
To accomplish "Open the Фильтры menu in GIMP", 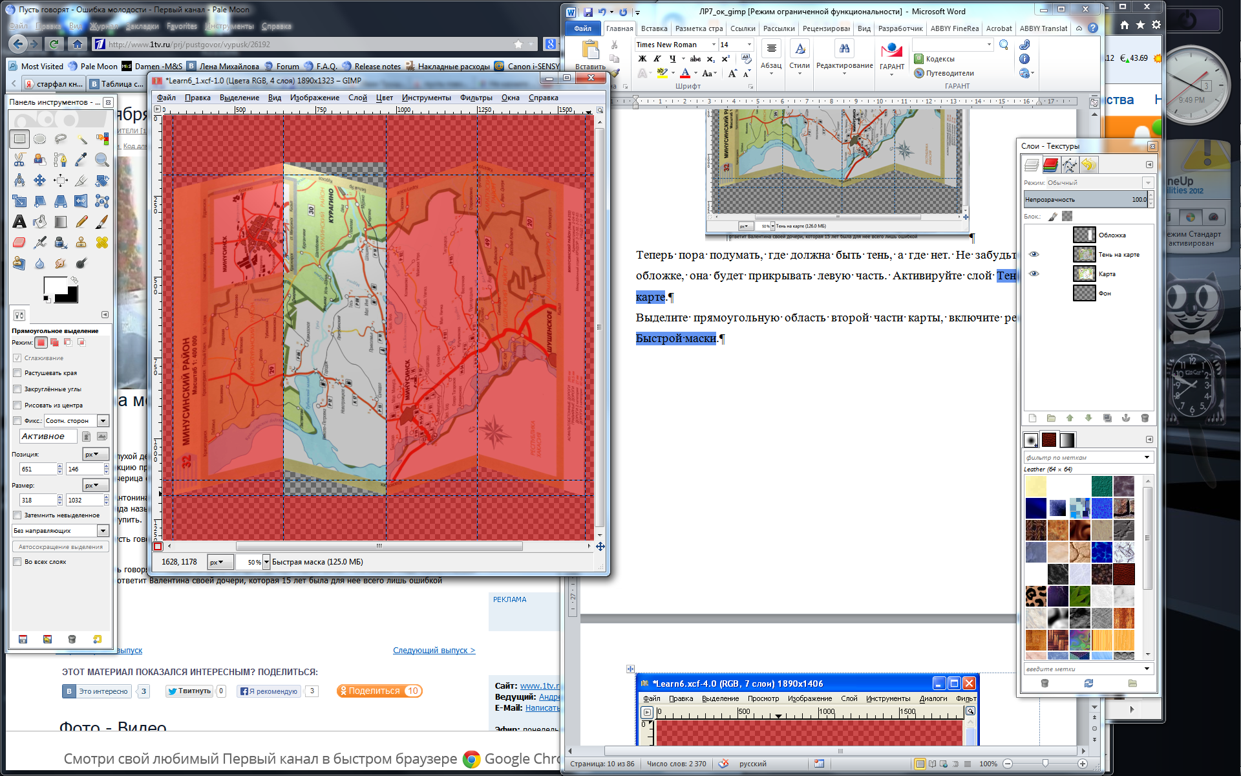I will point(476,98).
